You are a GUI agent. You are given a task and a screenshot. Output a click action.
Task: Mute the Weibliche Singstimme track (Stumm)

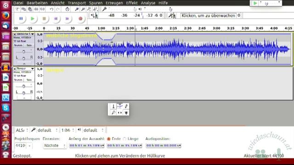click(x=18, y=45)
